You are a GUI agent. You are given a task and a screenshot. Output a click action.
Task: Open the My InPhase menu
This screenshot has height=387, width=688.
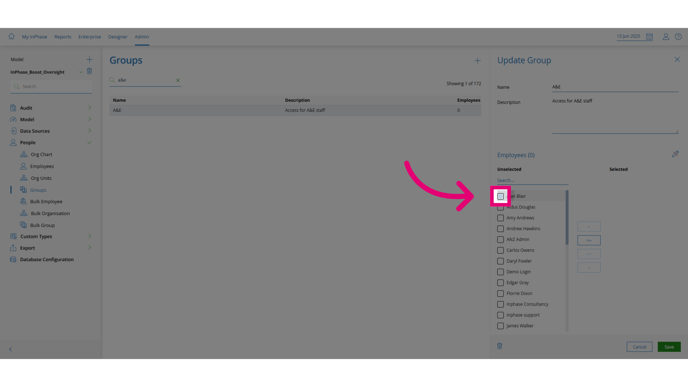34,37
